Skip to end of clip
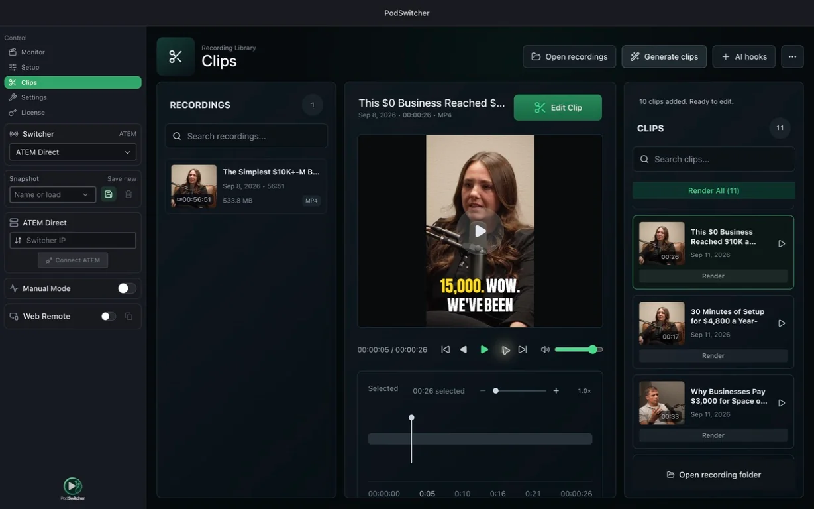Screen dimensions: 814x509 coord(523,349)
